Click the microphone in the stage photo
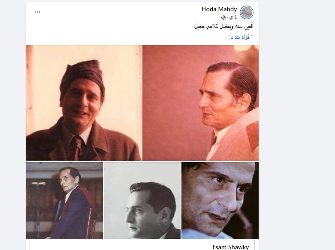This screenshot has width=335, height=250. 39,184
